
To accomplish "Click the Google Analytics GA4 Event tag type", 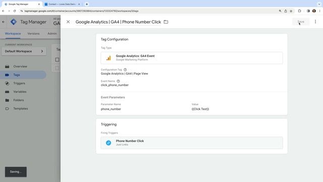I will coord(192,58).
